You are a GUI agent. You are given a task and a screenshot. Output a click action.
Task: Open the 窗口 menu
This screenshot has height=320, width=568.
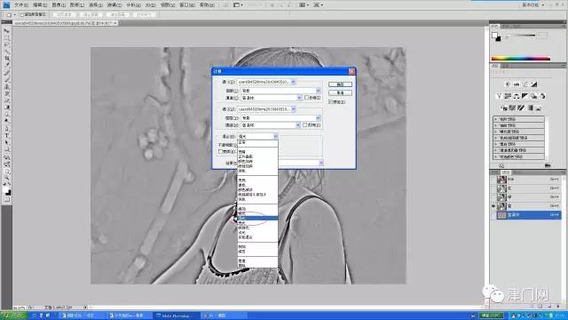coord(187,5)
